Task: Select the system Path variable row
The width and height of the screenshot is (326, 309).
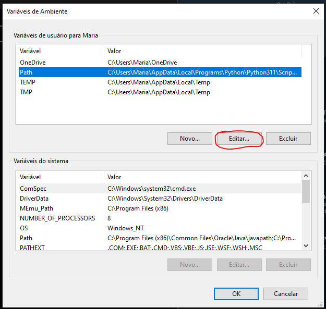Action: tap(26, 238)
